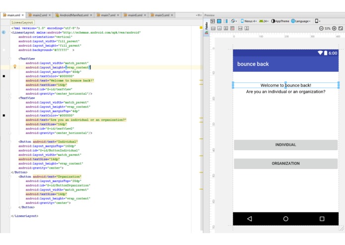345x245 pixels.
Task: Open the Language dropdown
Action: point(301,21)
